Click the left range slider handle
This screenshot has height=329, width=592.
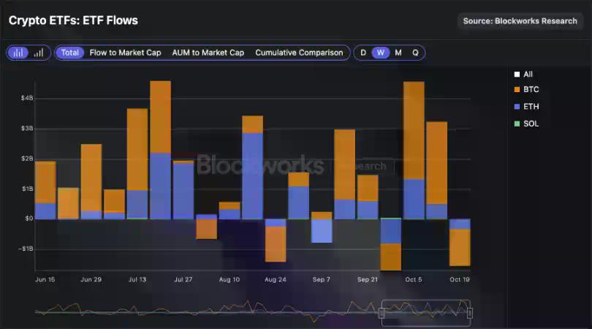coord(382,313)
